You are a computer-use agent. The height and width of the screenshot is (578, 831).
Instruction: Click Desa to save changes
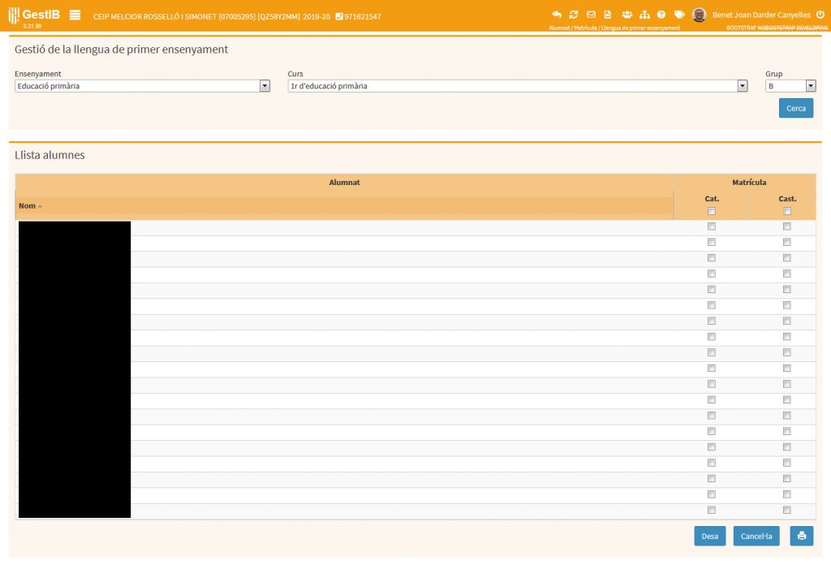click(x=709, y=536)
